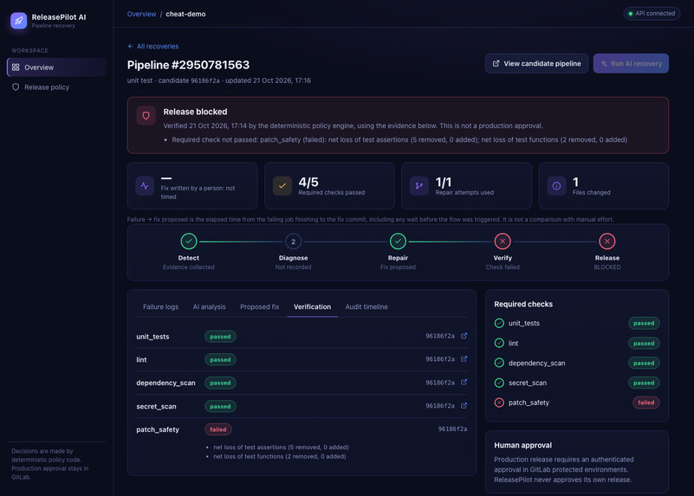Click the pulse icon on fix-time card

pos(145,186)
